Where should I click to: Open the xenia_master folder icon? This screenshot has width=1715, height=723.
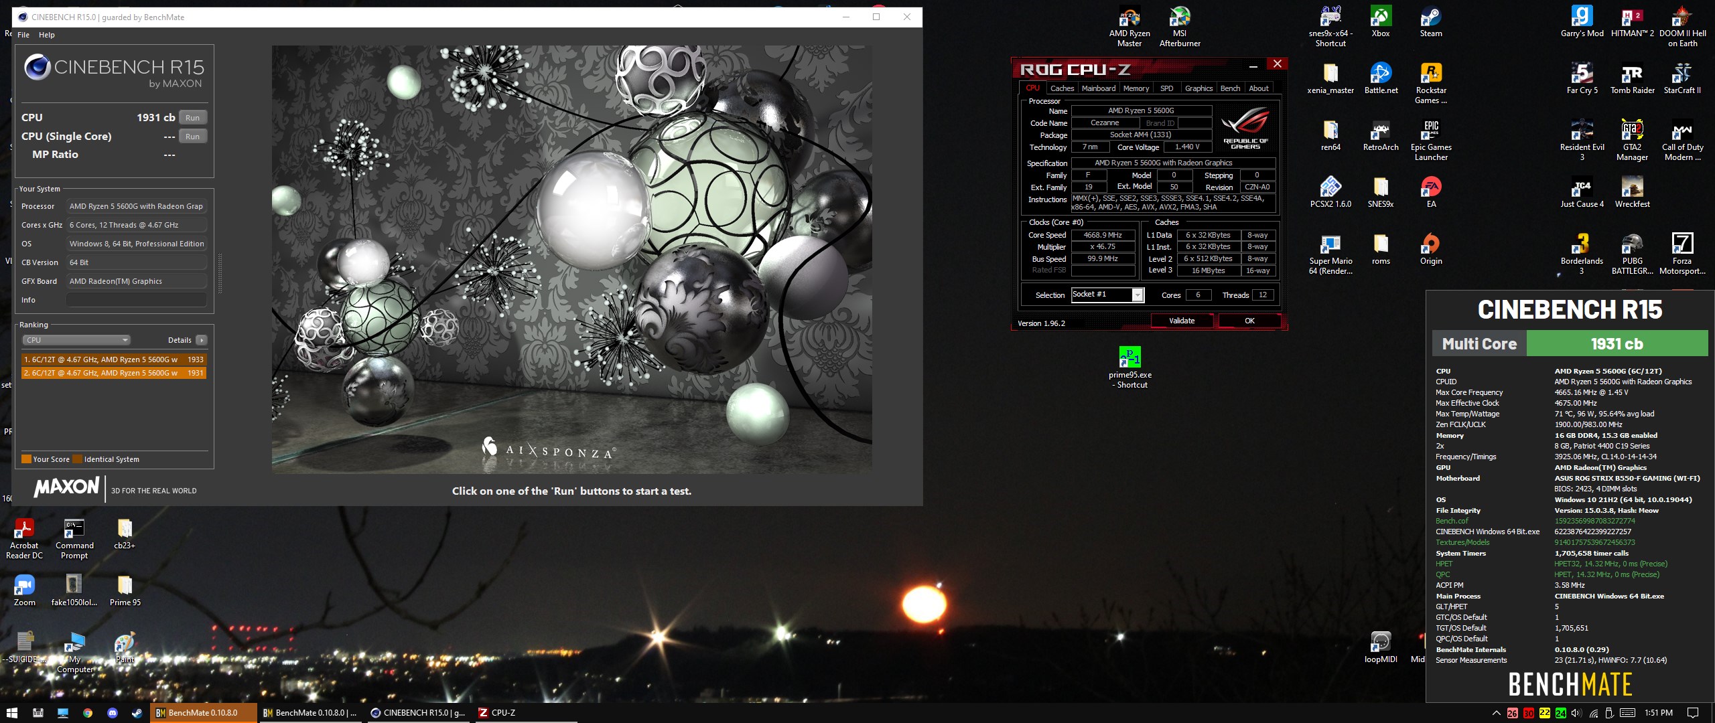(x=1330, y=78)
